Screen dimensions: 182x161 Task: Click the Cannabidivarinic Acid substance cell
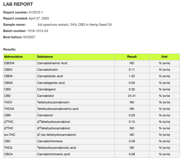[52, 63]
